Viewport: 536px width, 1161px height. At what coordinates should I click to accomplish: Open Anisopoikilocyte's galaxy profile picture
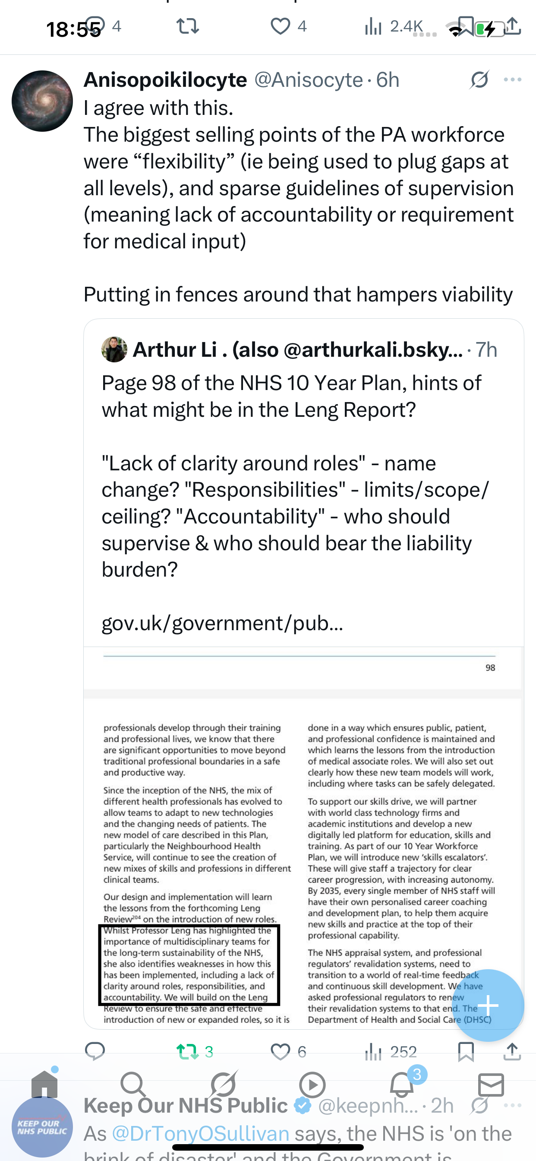coord(42,101)
